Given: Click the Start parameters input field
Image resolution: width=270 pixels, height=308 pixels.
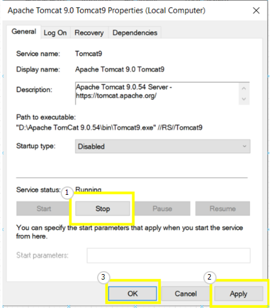Looking at the screenshot, I should click(169, 255).
